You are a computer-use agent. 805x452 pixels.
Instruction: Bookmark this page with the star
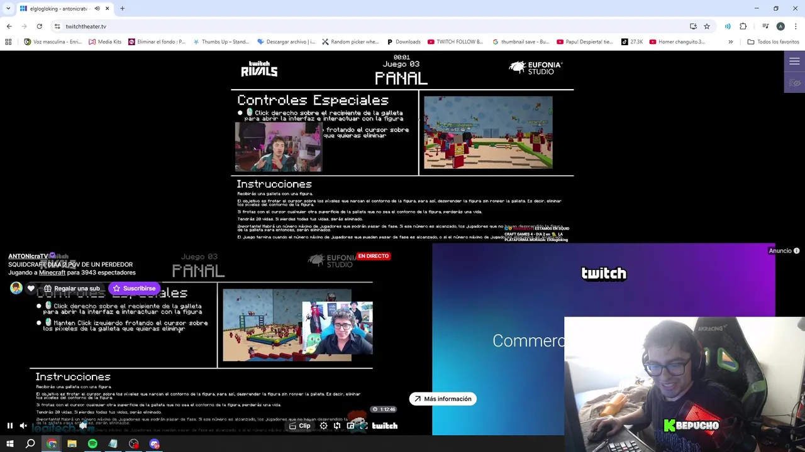tap(707, 26)
